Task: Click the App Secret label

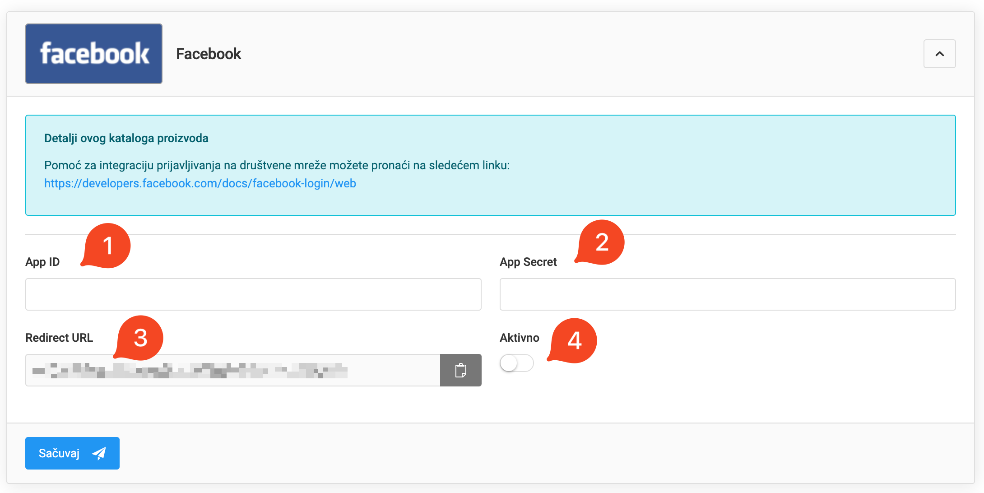Action: (x=528, y=262)
